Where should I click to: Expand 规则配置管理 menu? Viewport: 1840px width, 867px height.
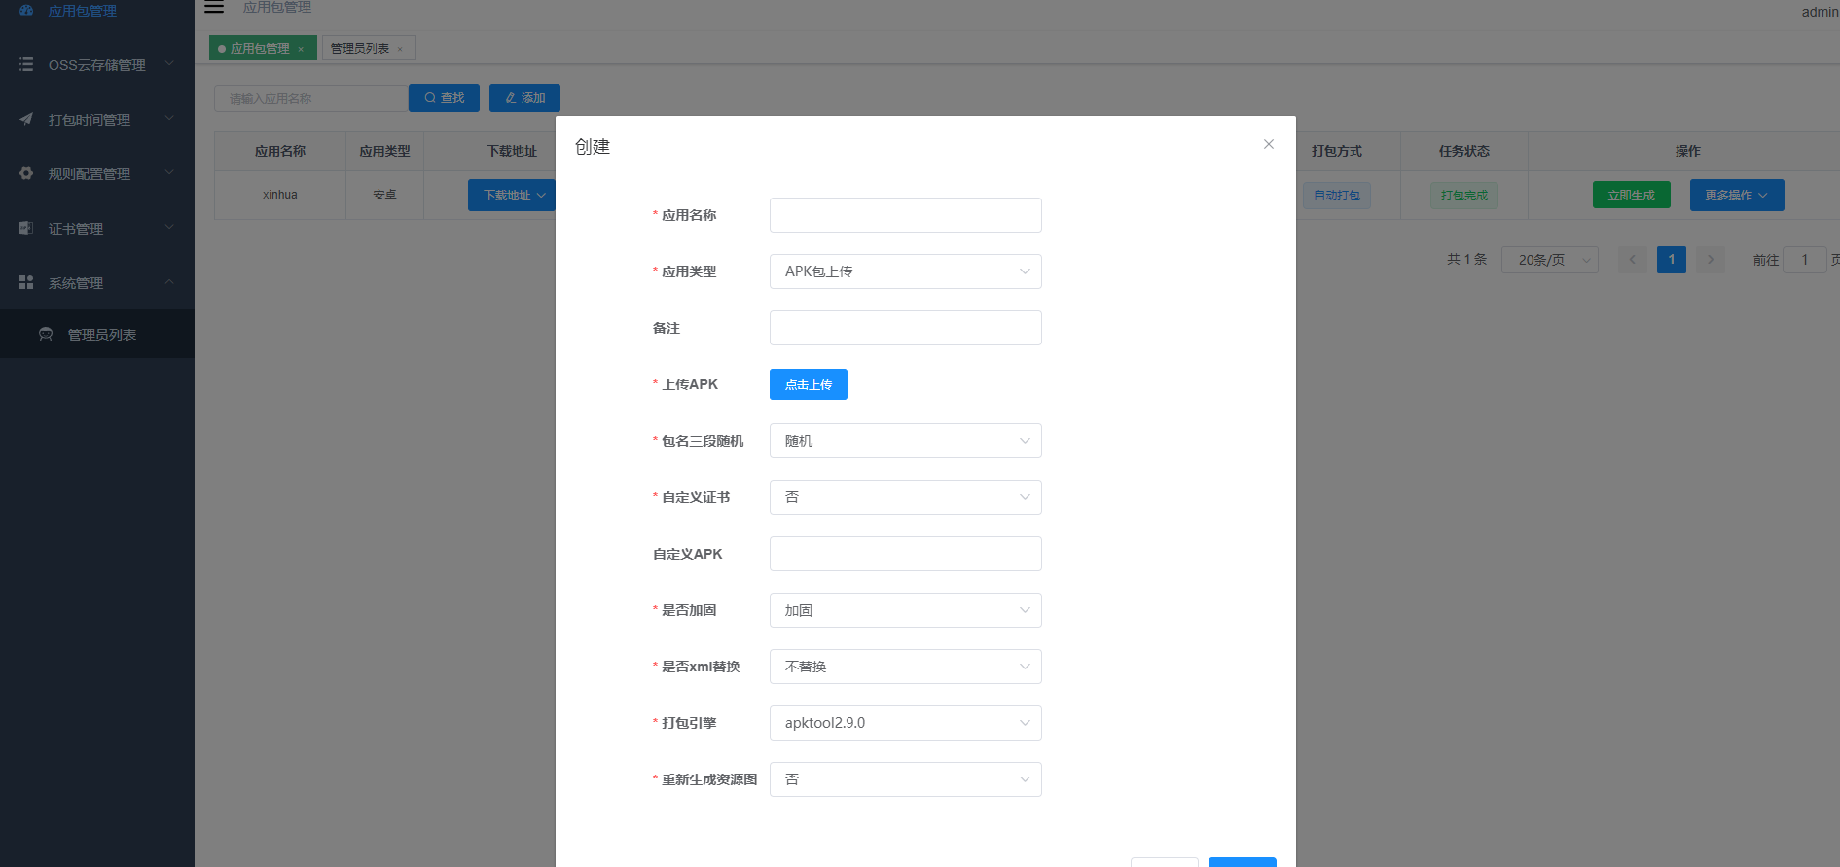tap(169, 173)
